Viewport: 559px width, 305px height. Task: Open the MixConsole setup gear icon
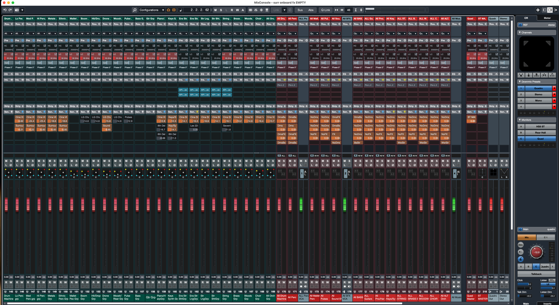(x=538, y=10)
